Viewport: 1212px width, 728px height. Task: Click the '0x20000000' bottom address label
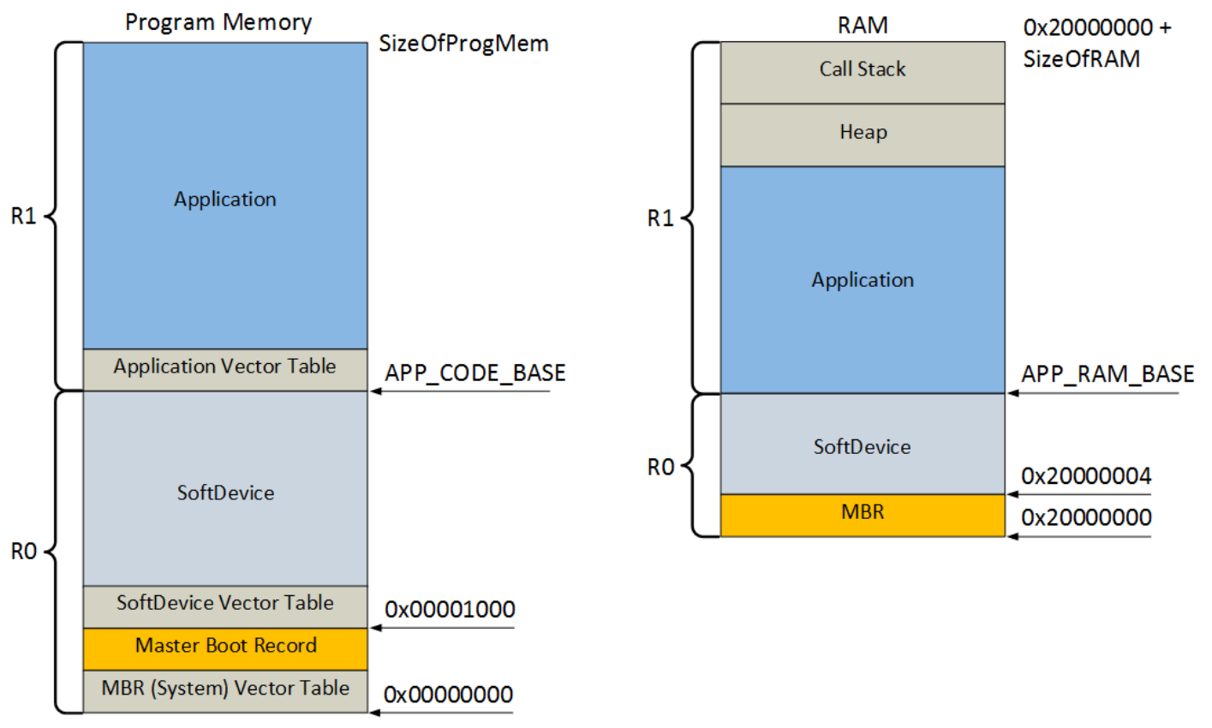click(x=1086, y=518)
